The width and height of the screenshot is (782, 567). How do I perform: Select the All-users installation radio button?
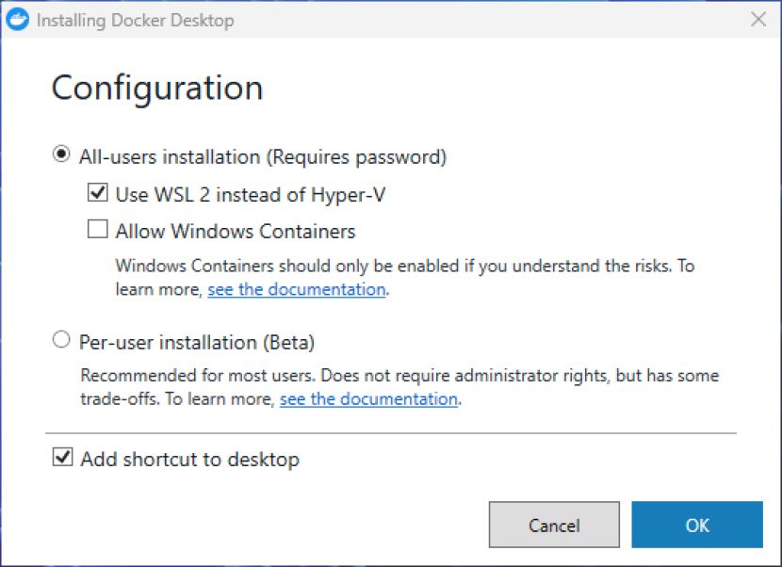[61, 154]
